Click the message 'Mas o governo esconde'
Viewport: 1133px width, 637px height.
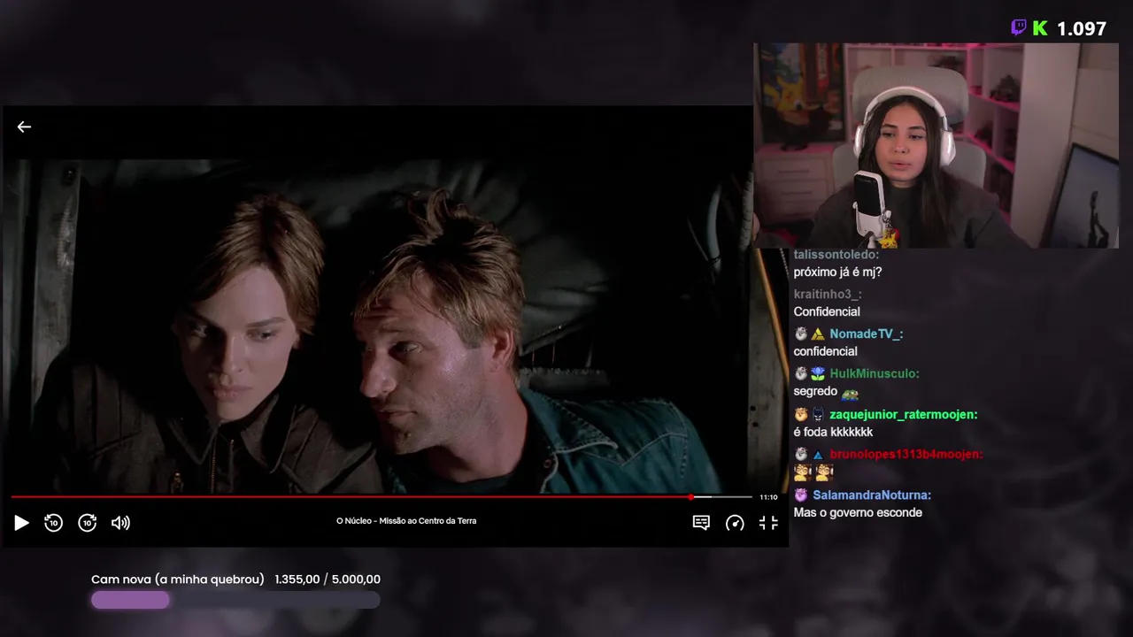point(858,513)
